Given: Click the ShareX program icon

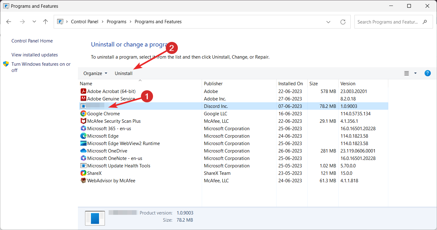Looking at the screenshot, I should 83,173.
